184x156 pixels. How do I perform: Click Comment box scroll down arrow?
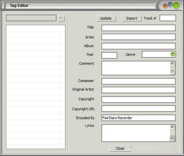tap(172, 72)
